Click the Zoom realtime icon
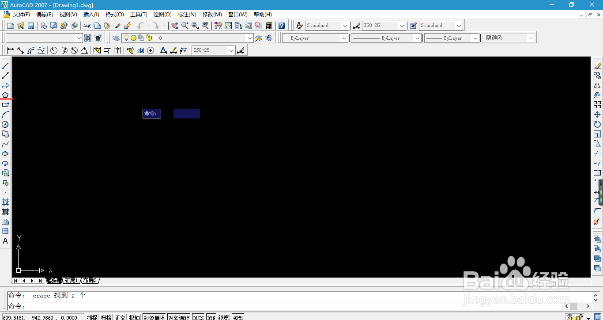Screen dimensions: 603x320 tap(185, 26)
